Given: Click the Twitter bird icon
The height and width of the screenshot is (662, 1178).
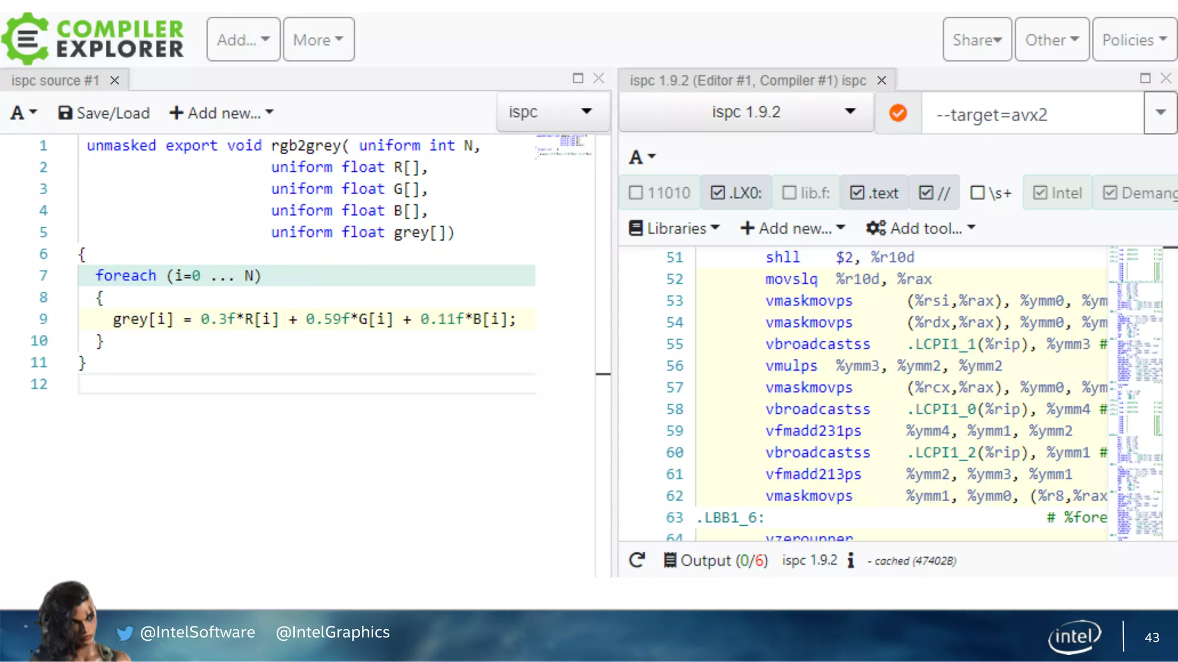Looking at the screenshot, I should [125, 633].
